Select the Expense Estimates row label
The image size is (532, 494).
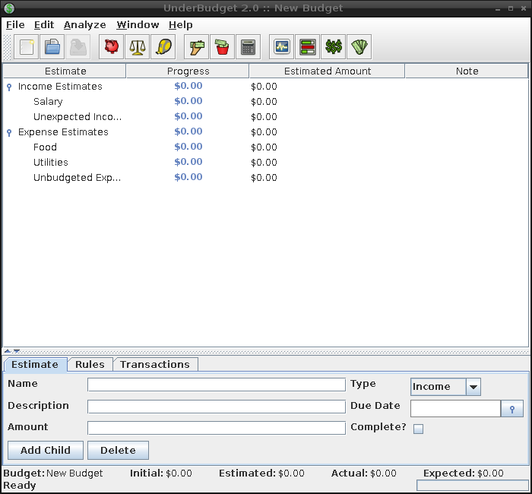(63, 132)
